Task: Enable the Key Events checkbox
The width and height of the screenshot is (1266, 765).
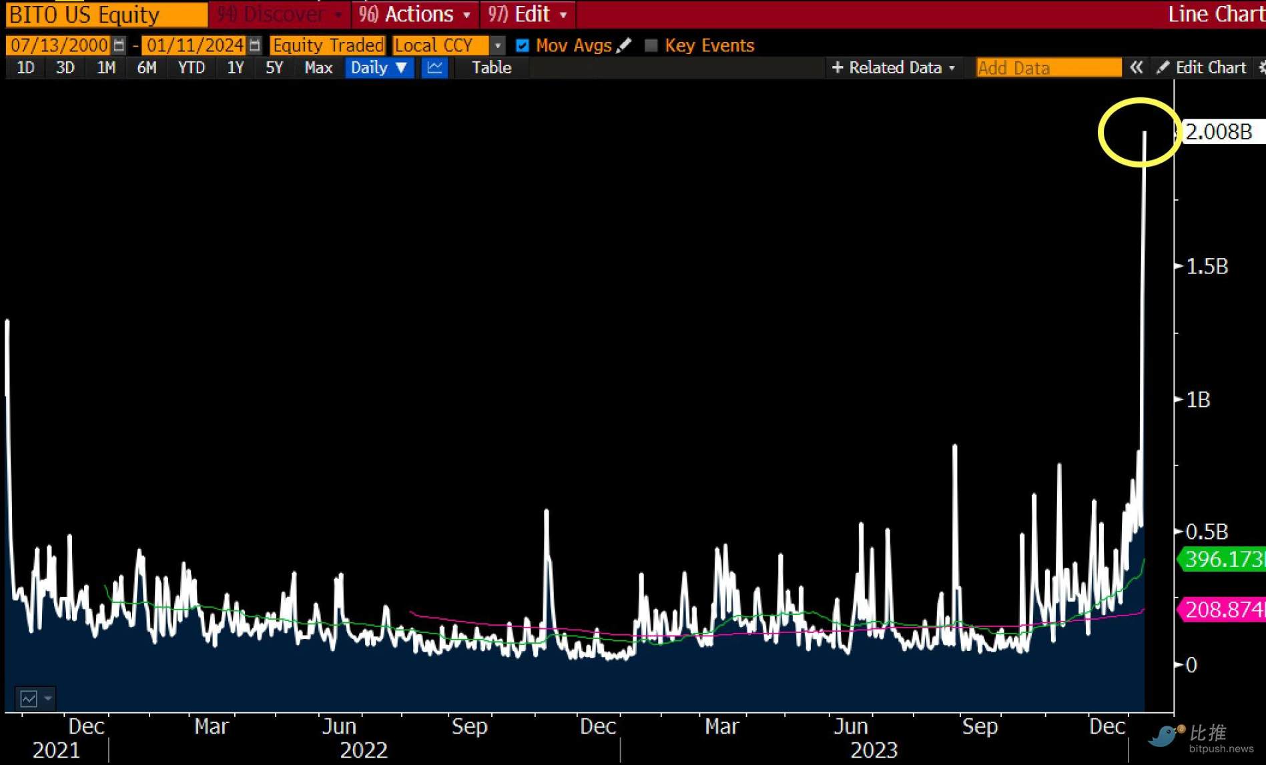Action: tap(651, 45)
